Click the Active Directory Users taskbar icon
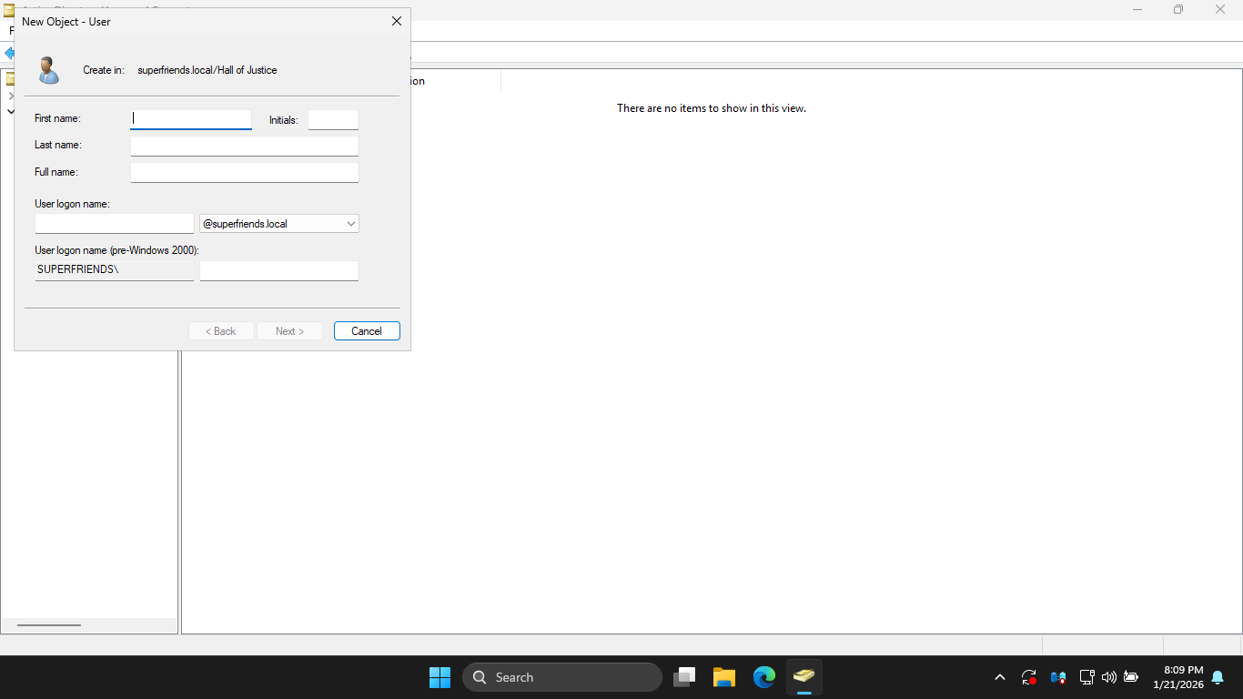Viewport: 1243px width, 699px height. pyautogui.click(x=803, y=677)
